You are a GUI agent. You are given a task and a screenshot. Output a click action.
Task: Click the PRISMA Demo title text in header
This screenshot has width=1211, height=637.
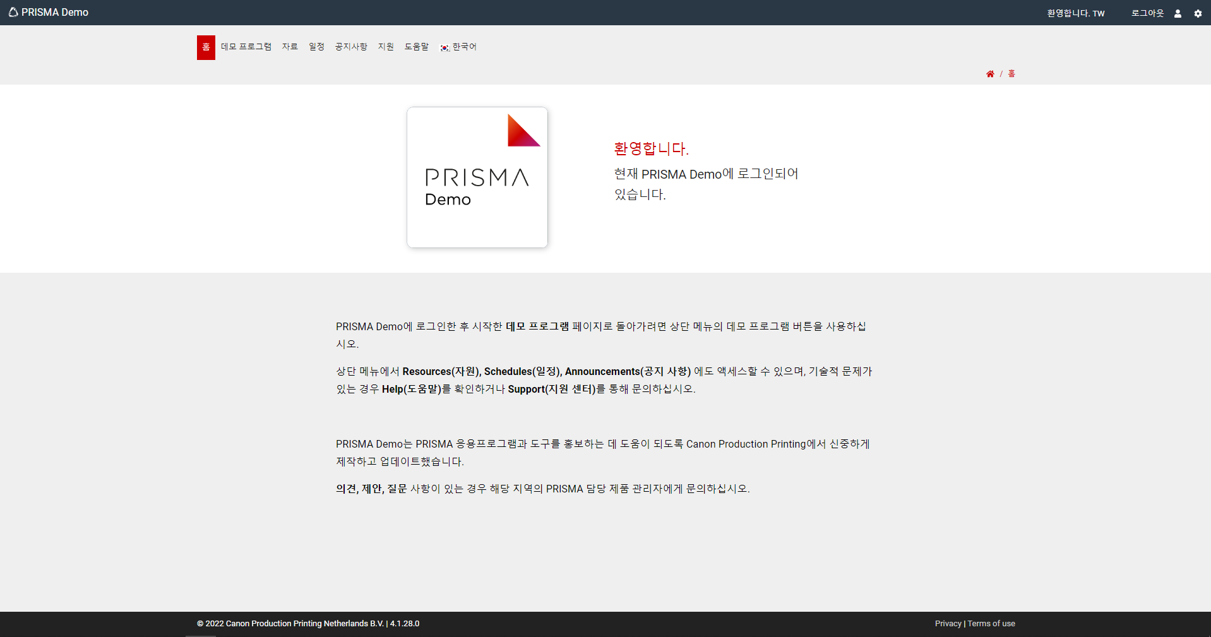(55, 12)
